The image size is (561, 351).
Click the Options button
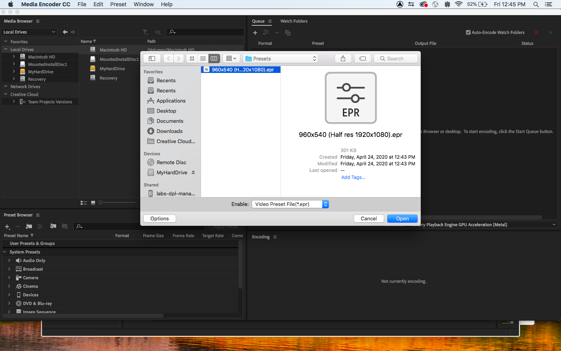(x=160, y=219)
